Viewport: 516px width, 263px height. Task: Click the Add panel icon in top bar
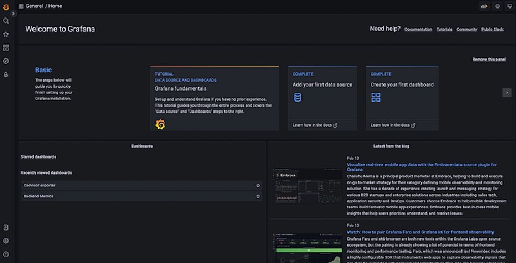click(x=484, y=6)
